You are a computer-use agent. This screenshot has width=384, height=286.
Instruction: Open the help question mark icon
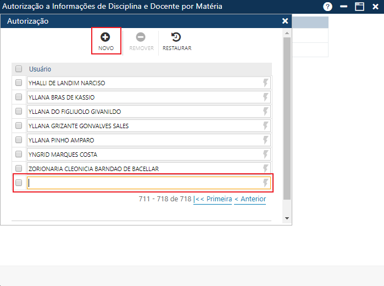tap(327, 7)
